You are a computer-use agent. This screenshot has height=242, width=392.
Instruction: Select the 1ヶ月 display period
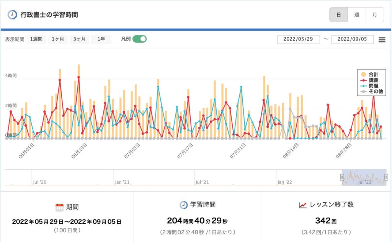(x=58, y=39)
